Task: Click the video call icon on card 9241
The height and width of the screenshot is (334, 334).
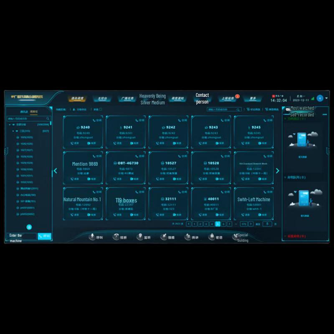Action: (132, 143)
